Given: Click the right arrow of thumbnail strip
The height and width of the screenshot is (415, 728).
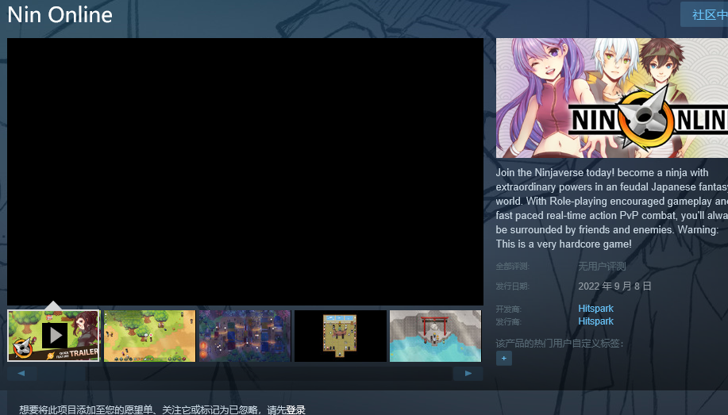Looking at the screenshot, I should 468,373.
